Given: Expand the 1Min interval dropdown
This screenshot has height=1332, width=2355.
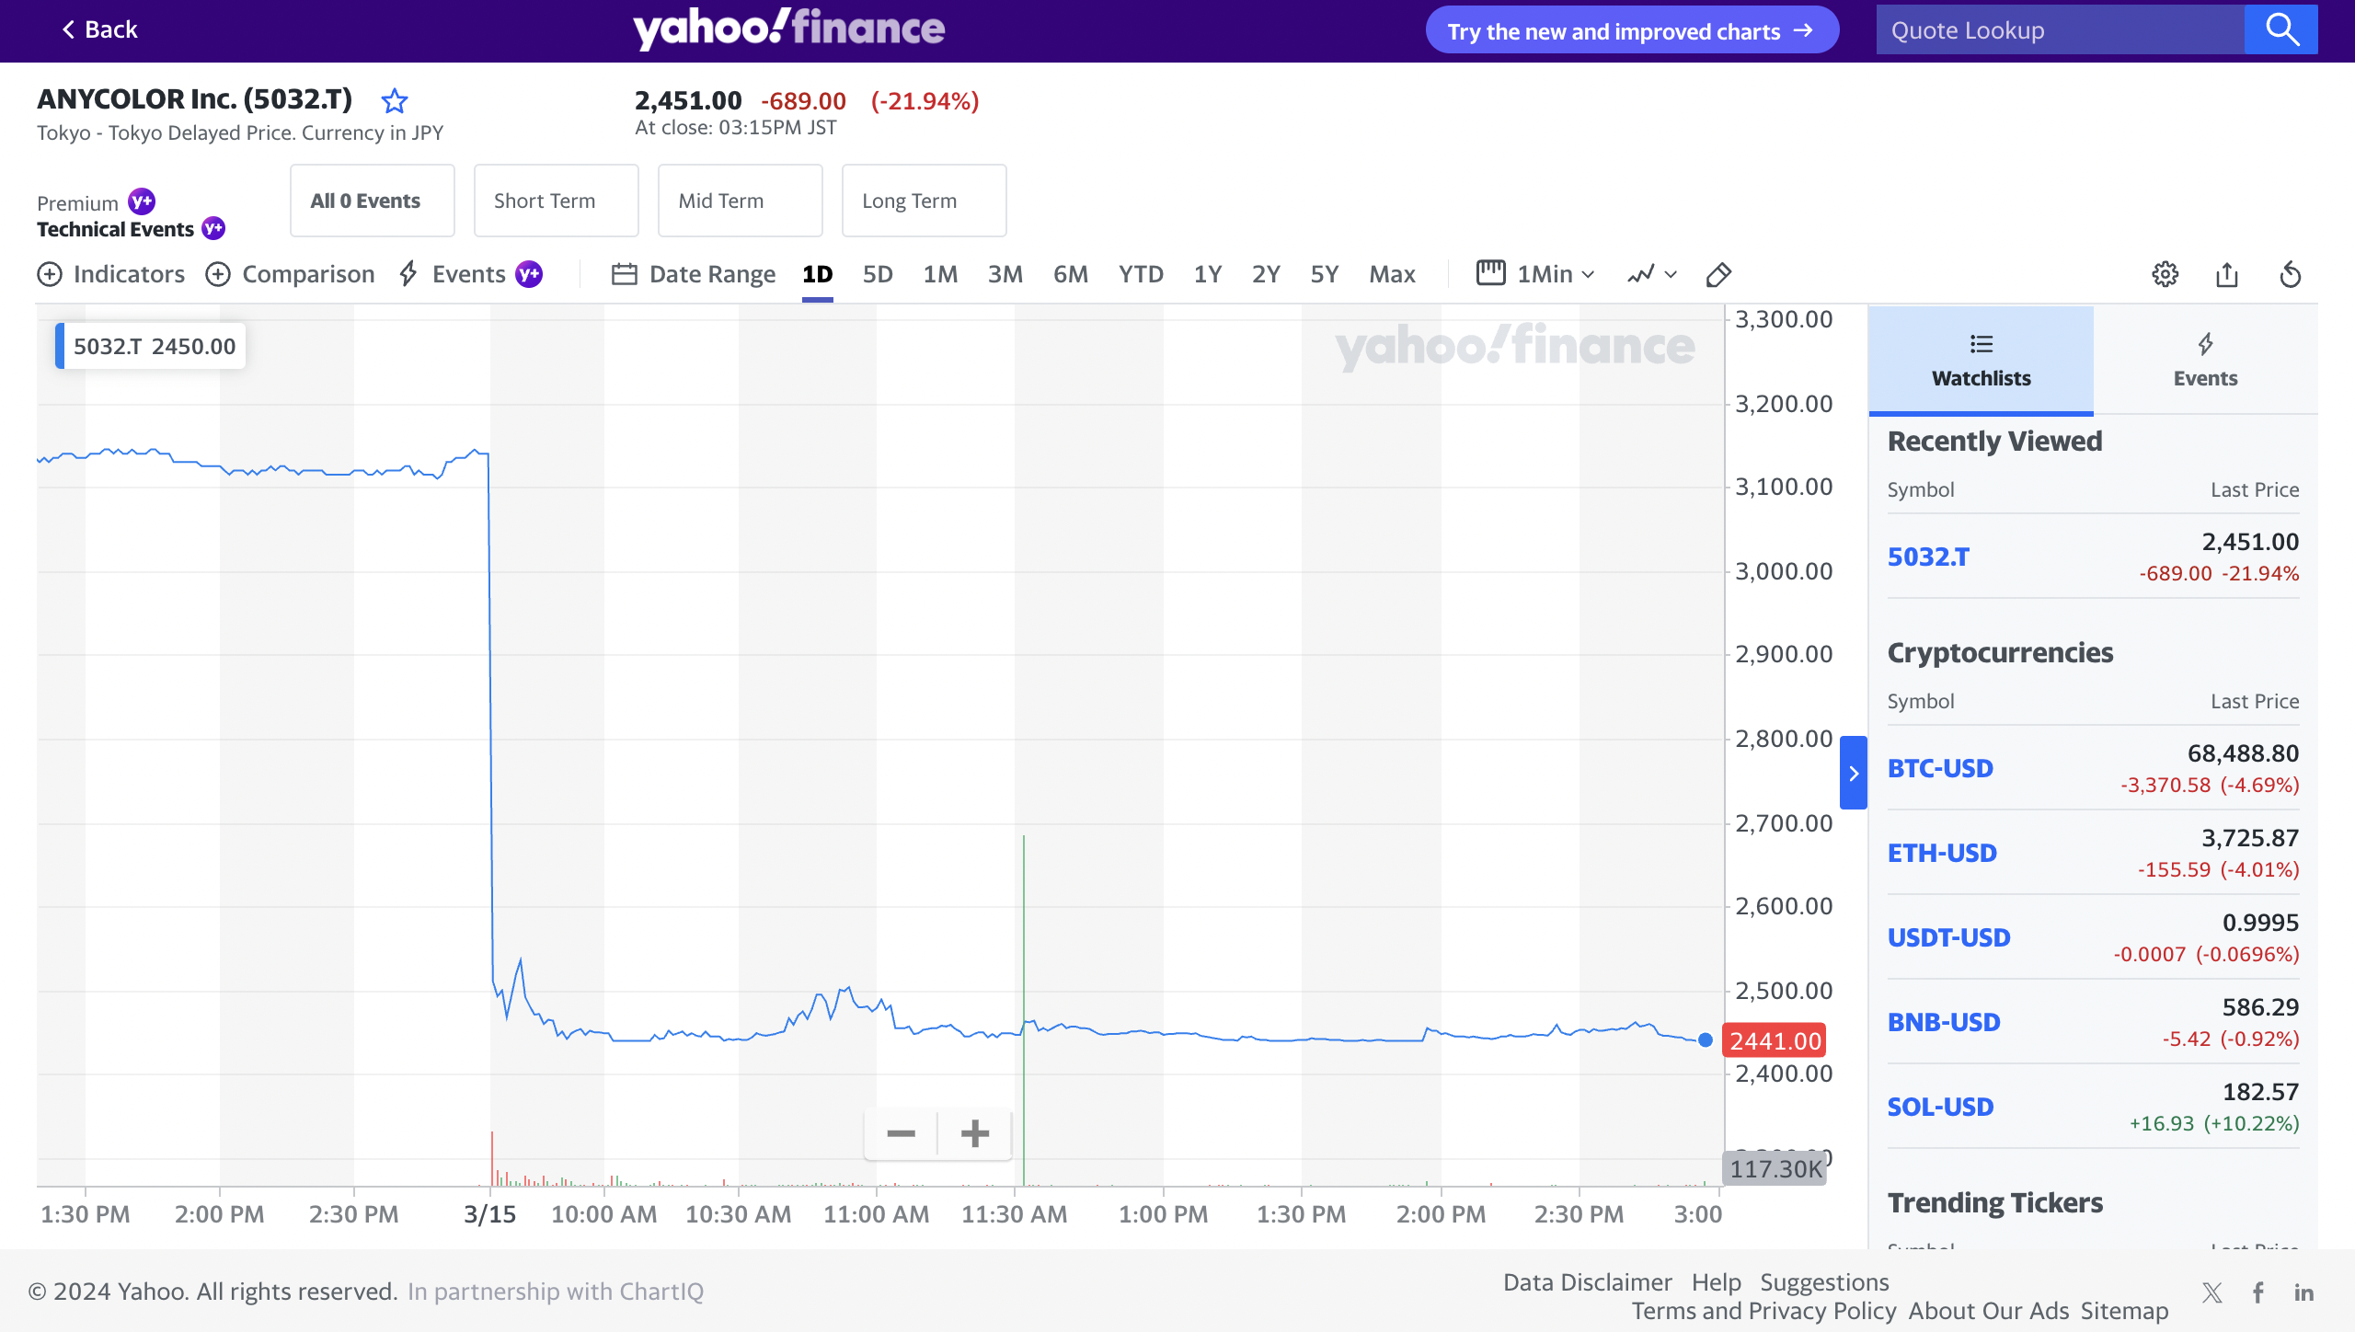Looking at the screenshot, I should coord(1536,274).
